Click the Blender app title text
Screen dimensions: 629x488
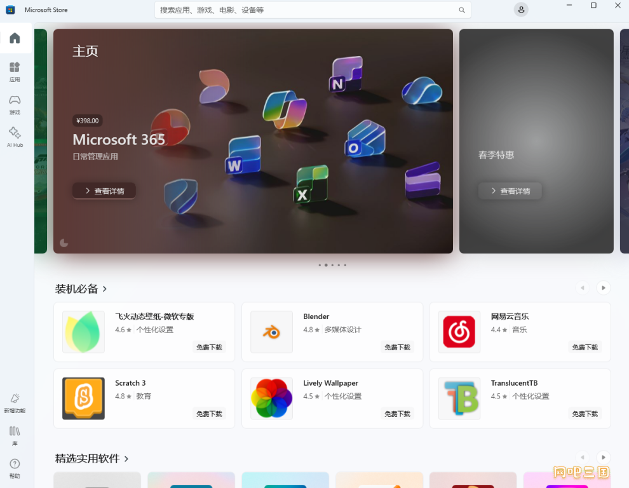316,316
